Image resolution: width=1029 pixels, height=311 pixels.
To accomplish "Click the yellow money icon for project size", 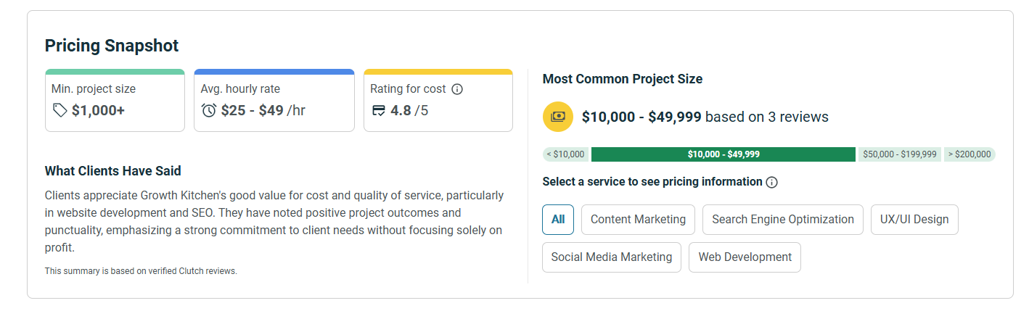I will [557, 117].
